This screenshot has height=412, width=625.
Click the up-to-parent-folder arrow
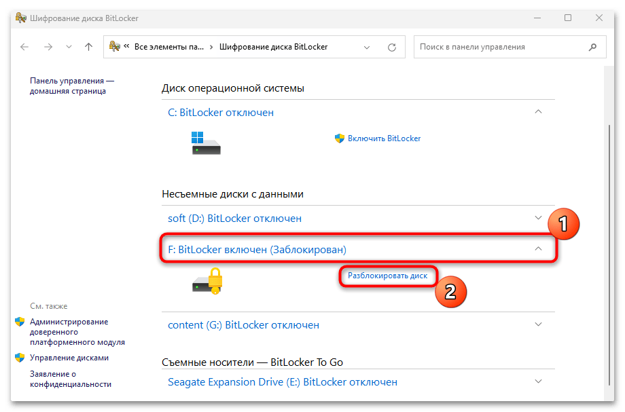pos(88,47)
